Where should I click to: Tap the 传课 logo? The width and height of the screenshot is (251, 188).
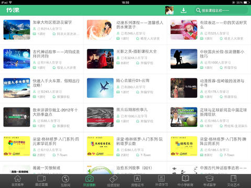pos(13,10)
